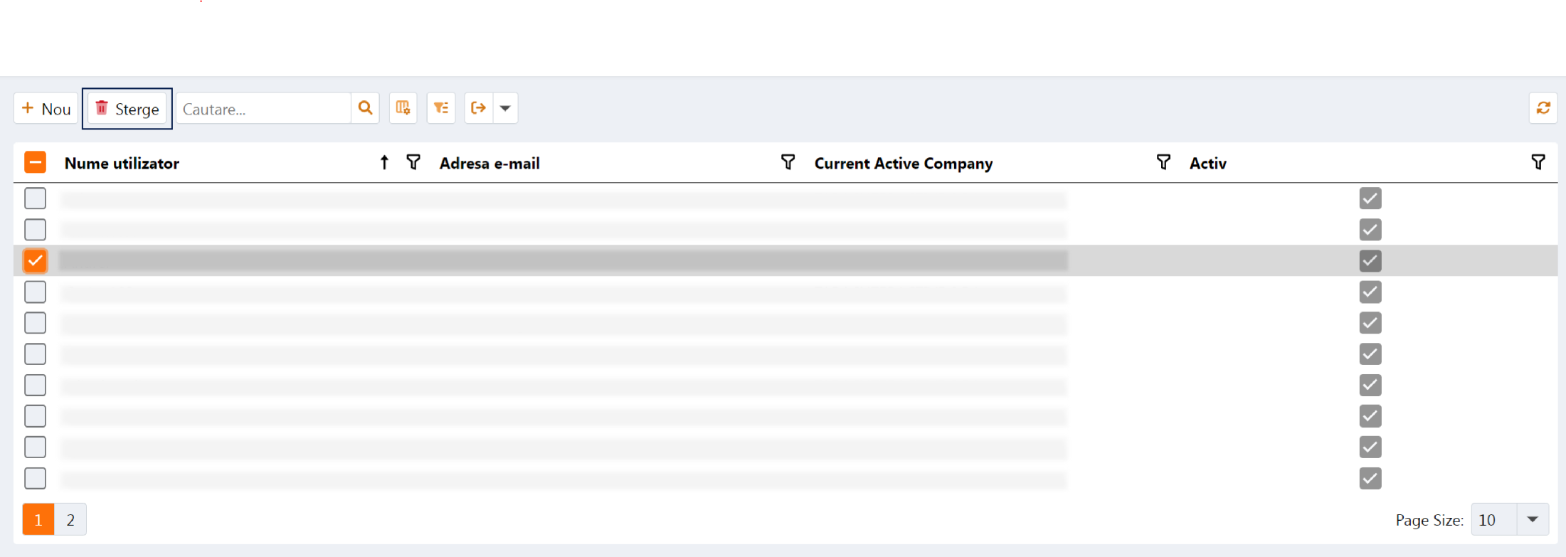Click the search magnifier icon
1566x557 pixels.
(x=365, y=108)
